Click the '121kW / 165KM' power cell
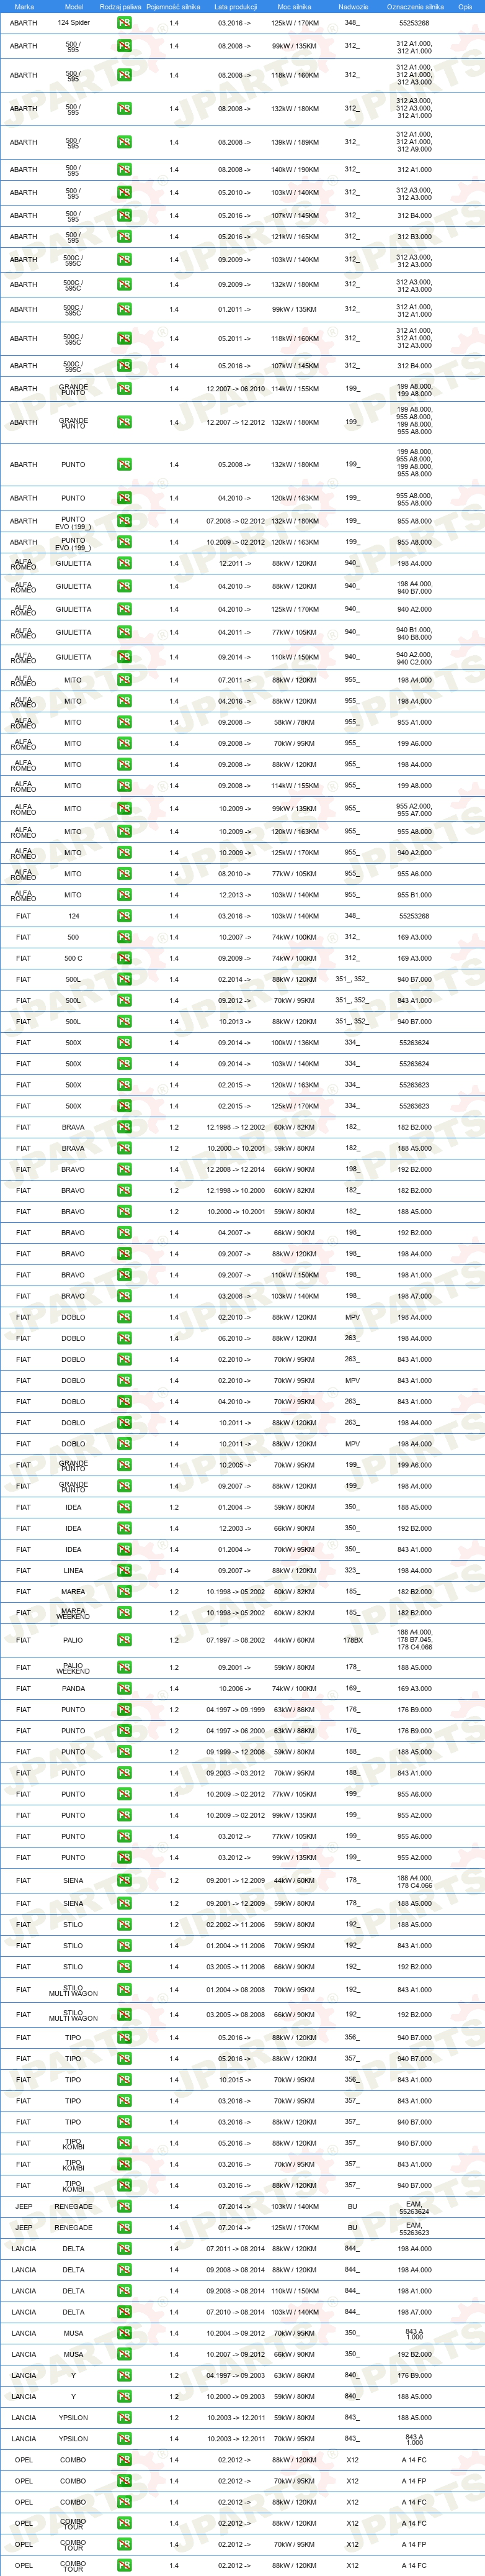This screenshot has width=485, height=2576. (x=295, y=237)
